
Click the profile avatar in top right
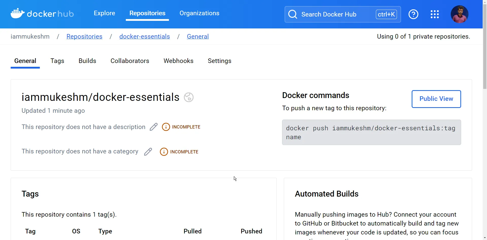point(460,14)
